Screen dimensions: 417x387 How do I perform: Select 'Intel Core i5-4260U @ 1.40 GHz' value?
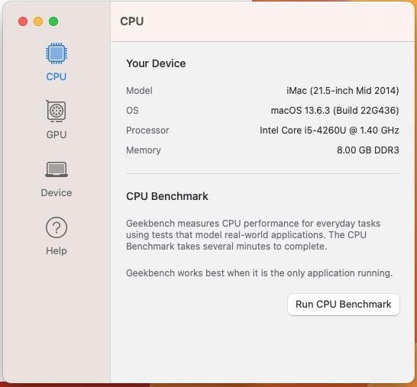(x=329, y=131)
